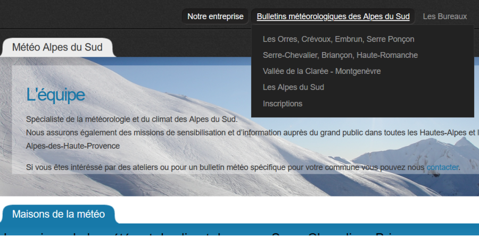This screenshot has width=479, height=239.
Task: Select Les Orres, Crévoux, Embrun, Serre Ponçon bulletin
Action: click(x=338, y=39)
